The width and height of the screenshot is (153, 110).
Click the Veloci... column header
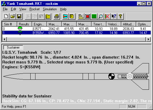click(114, 24)
